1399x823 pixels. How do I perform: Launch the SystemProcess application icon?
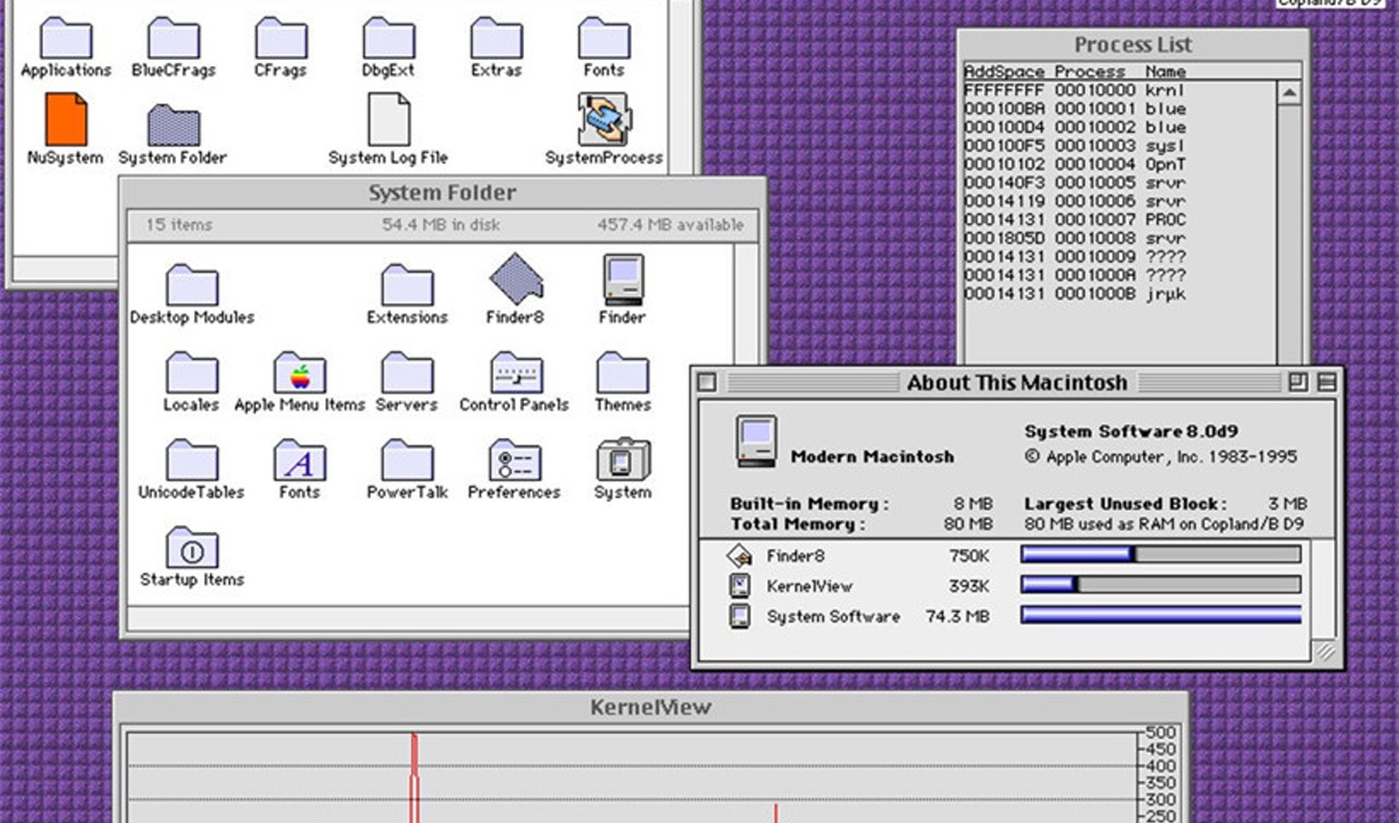click(604, 119)
